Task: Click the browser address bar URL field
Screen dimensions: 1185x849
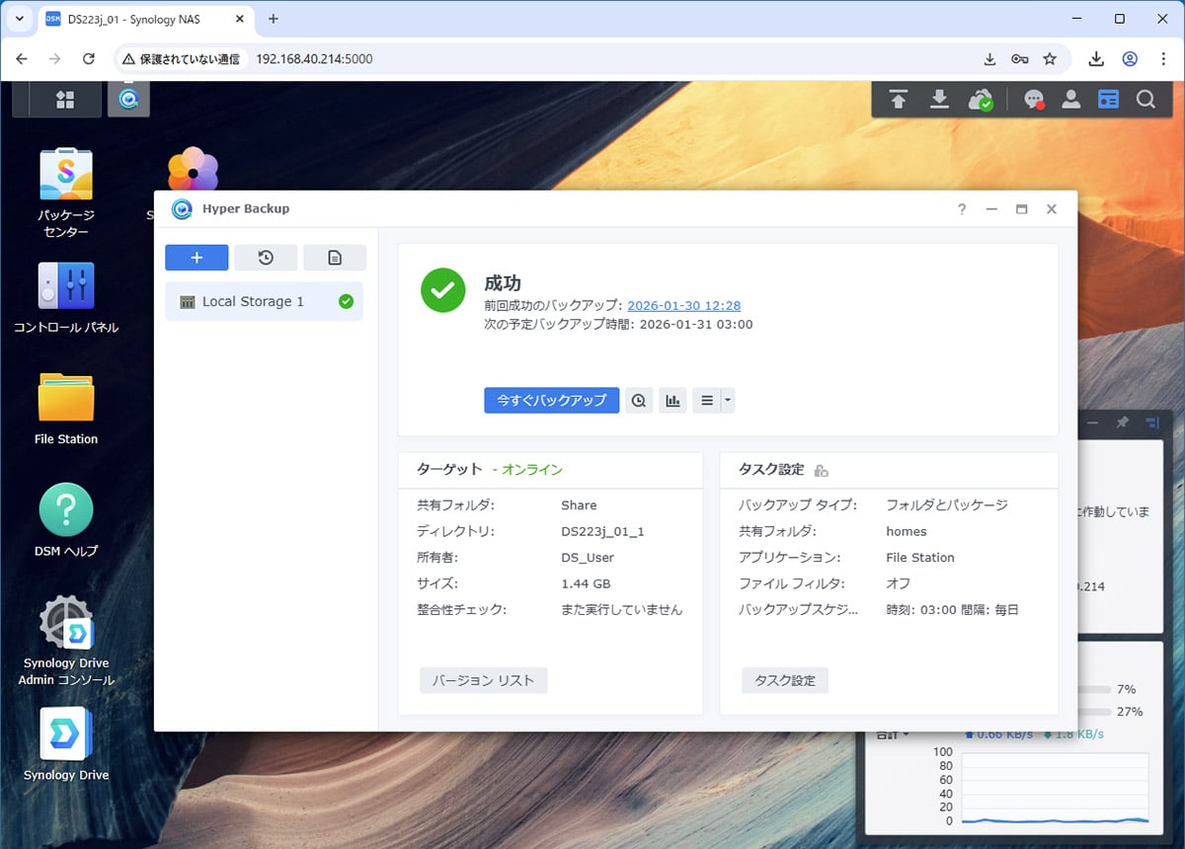Action: coord(592,59)
